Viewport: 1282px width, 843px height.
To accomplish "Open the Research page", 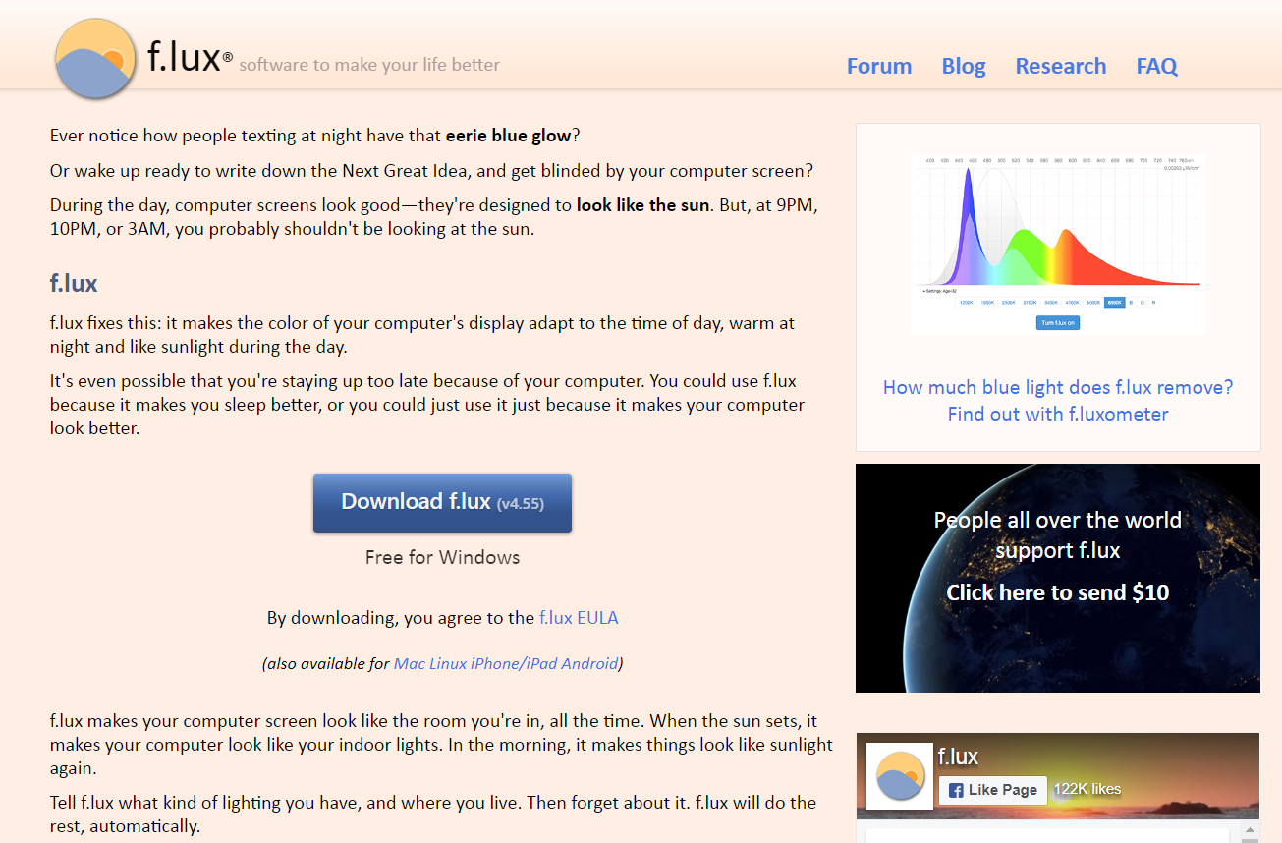I will click(1061, 66).
